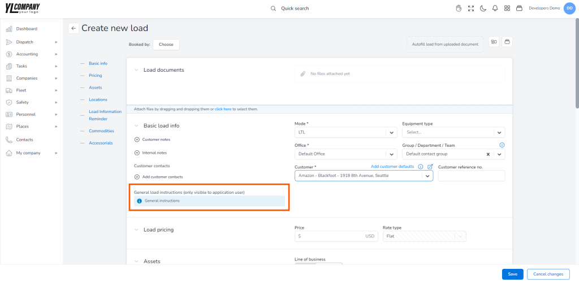Open Contacts in the sidebar
The width and height of the screenshot is (579, 283).
[x=24, y=140]
